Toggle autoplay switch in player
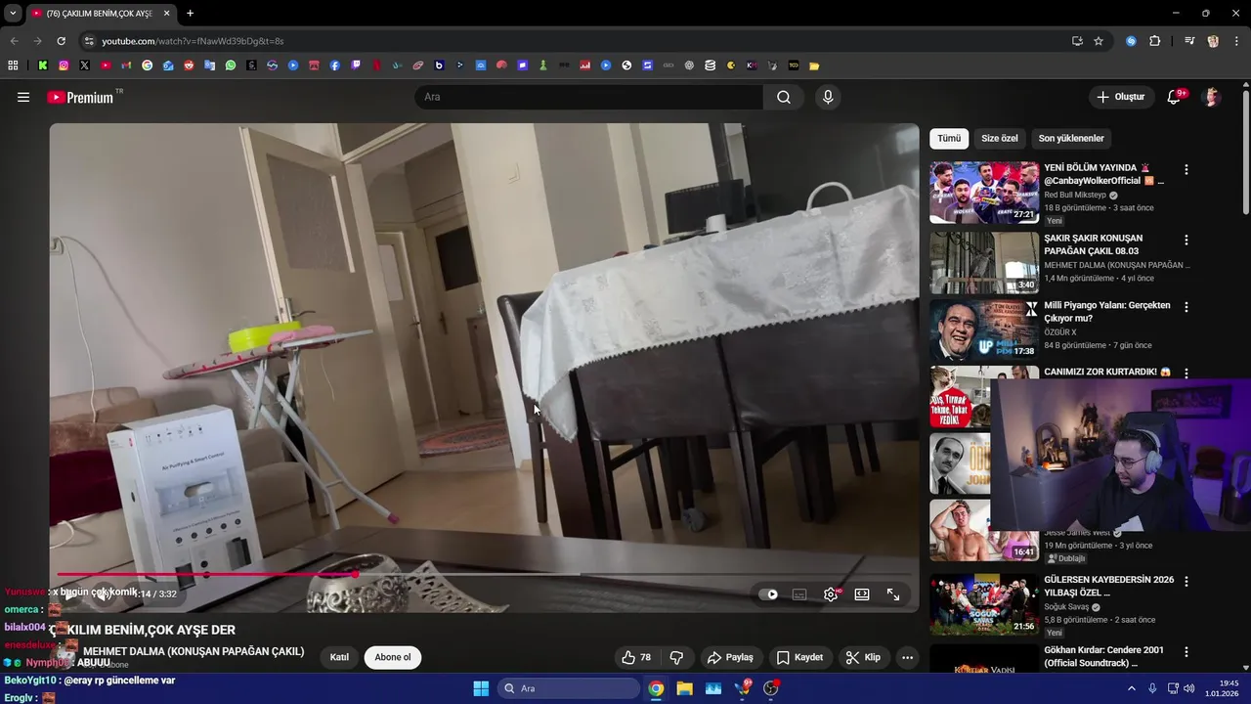The image size is (1251, 704). point(769,594)
